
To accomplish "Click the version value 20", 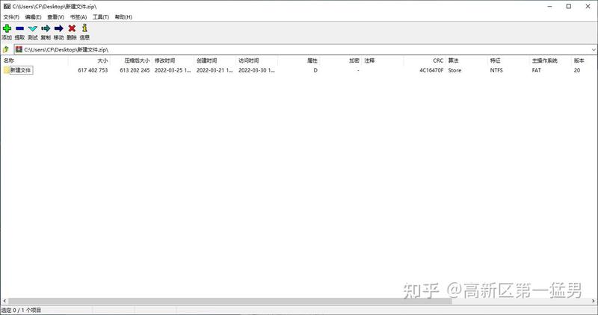I will pyautogui.click(x=577, y=70).
